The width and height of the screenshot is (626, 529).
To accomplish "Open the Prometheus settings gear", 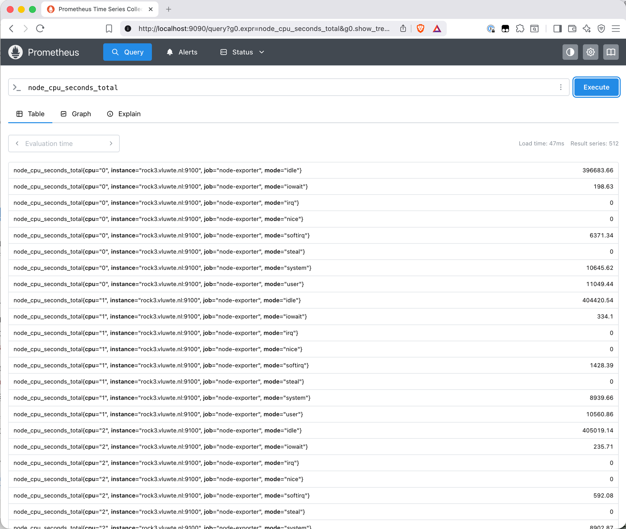I will pos(590,52).
